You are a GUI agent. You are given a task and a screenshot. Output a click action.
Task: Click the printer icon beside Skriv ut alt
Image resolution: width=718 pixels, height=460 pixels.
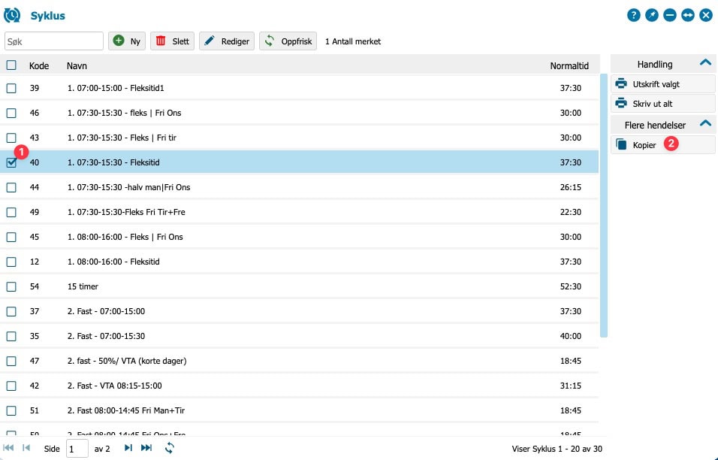(x=621, y=103)
